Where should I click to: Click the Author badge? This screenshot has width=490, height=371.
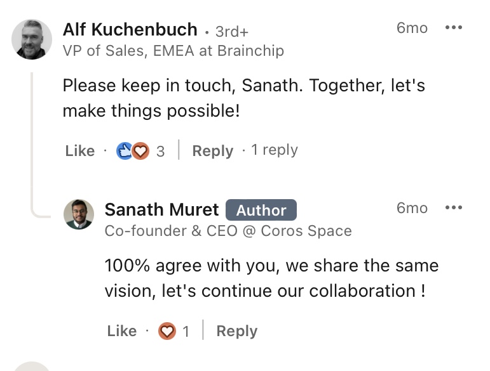click(261, 211)
